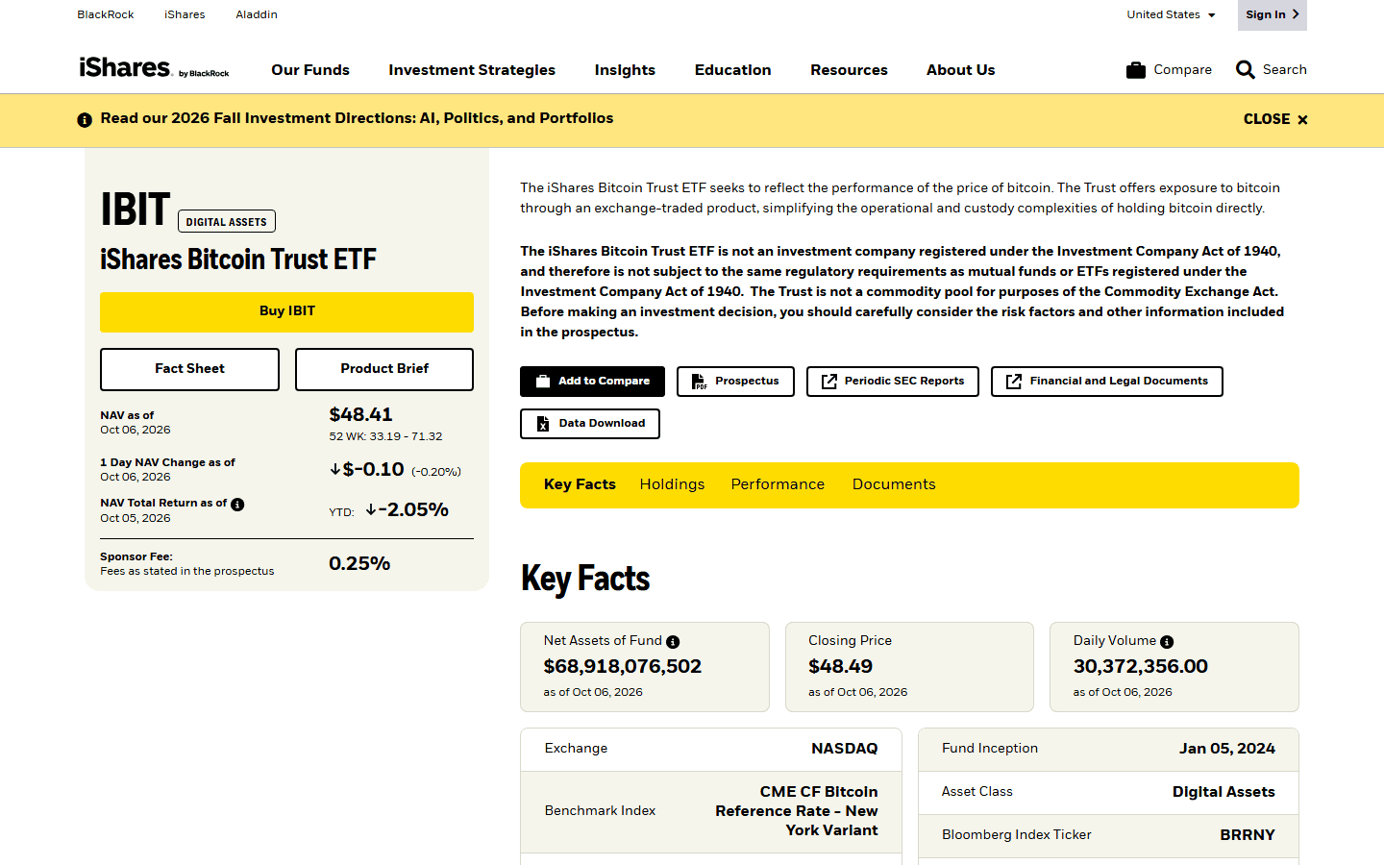Screen dimensions: 1384x865
Task: Open the Insights menu
Action: coord(625,70)
